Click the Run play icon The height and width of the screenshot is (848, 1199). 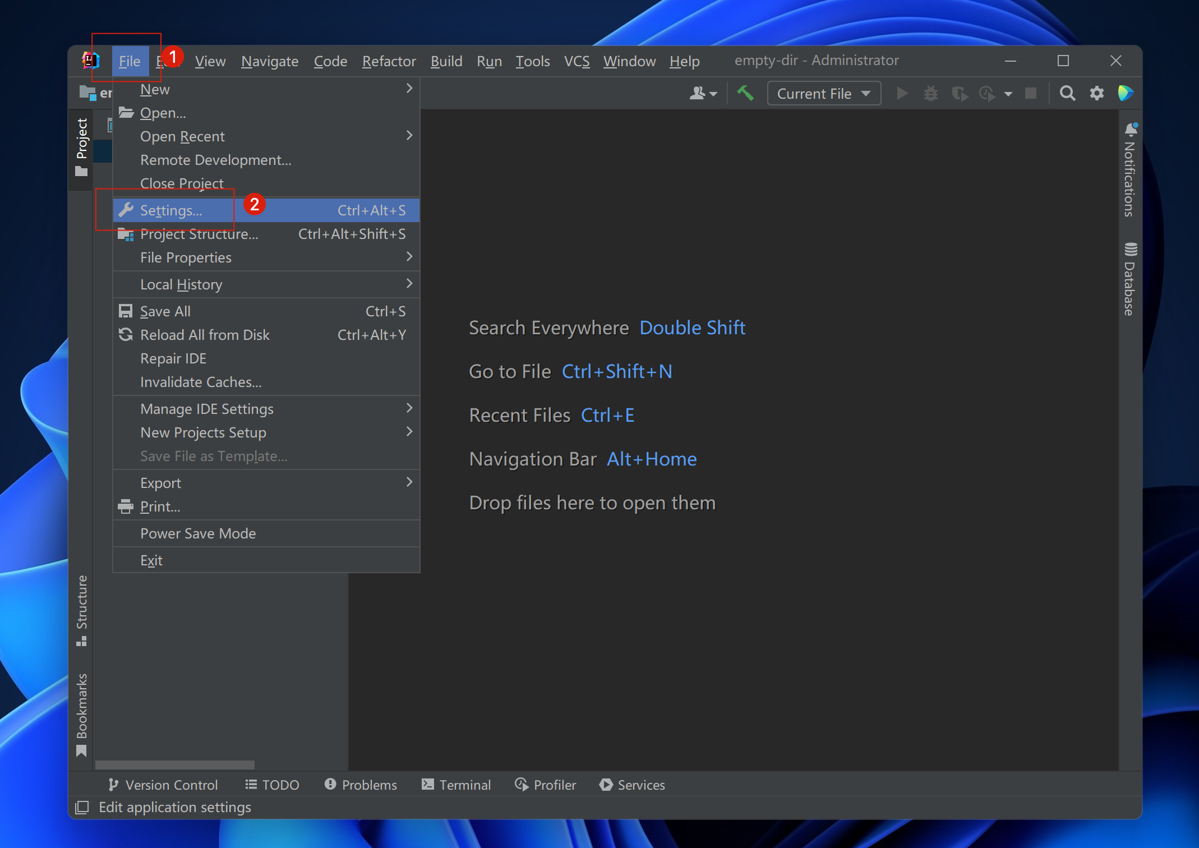902,93
